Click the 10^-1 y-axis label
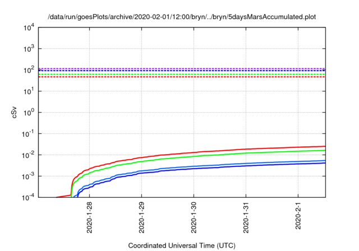Viewport: 359px width, 251px height. tap(27, 134)
